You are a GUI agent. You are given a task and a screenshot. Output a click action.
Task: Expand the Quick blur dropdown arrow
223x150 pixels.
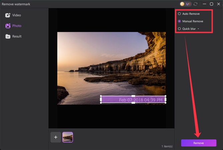point(198,29)
